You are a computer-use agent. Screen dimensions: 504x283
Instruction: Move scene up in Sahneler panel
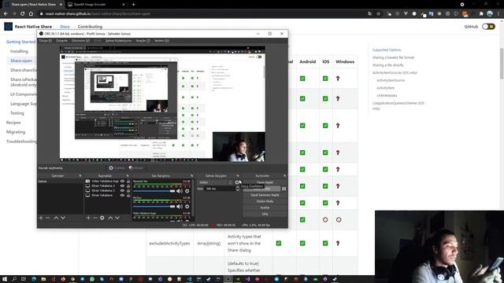(56, 218)
